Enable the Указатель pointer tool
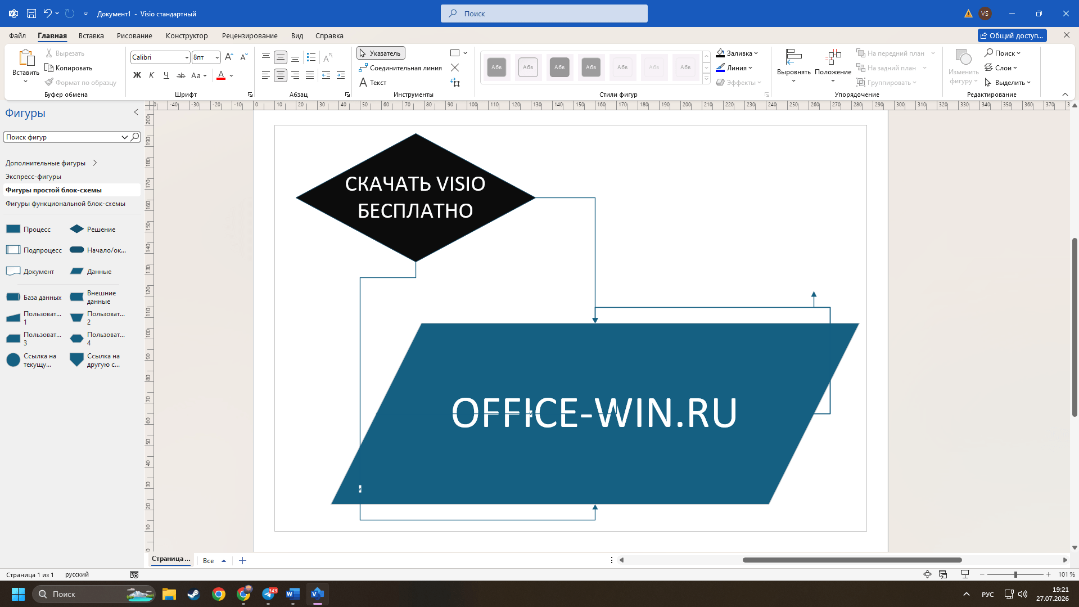 tap(381, 53)
